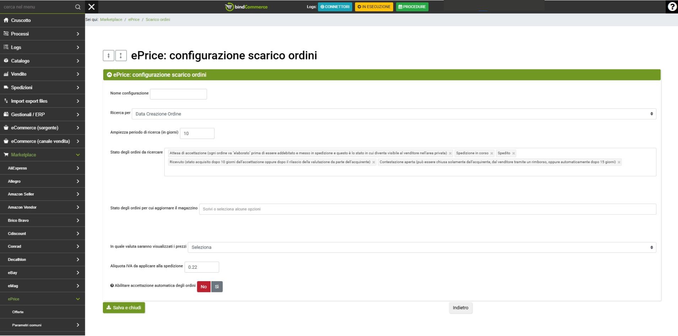Remove the 'Spedizione in corso' status tag

tap(491, 153)
